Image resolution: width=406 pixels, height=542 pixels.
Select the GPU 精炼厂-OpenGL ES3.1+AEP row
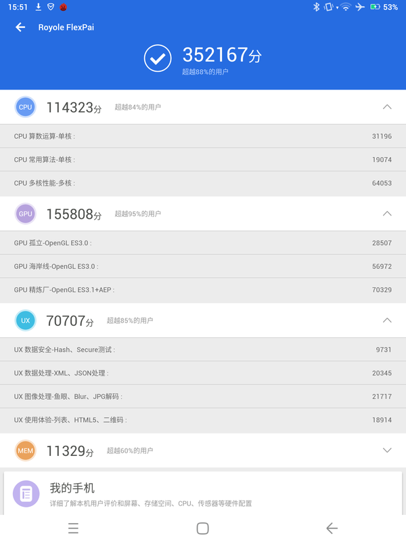[203, 291]
